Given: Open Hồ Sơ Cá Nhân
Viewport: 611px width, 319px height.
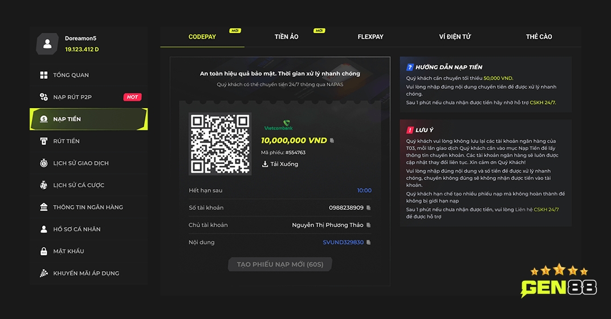Looking at the screenshot, I should click(x=89, y=229).
